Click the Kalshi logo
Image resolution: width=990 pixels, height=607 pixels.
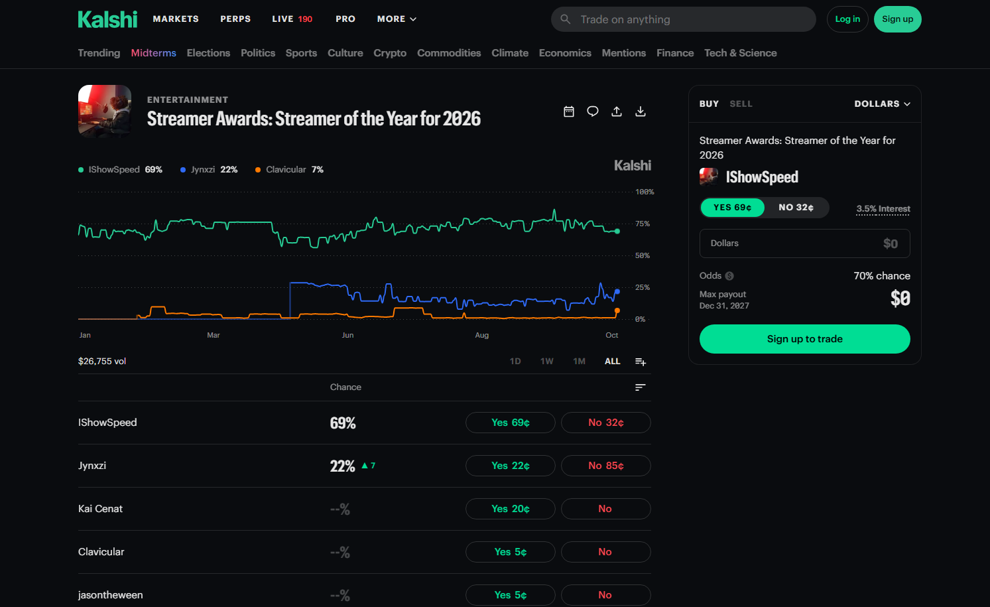tap(107, 19)
